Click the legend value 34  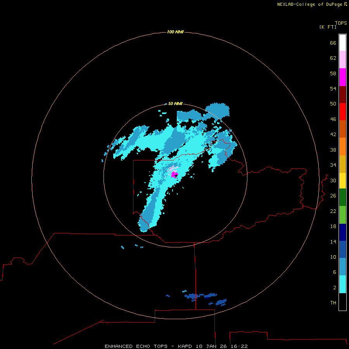333,165
